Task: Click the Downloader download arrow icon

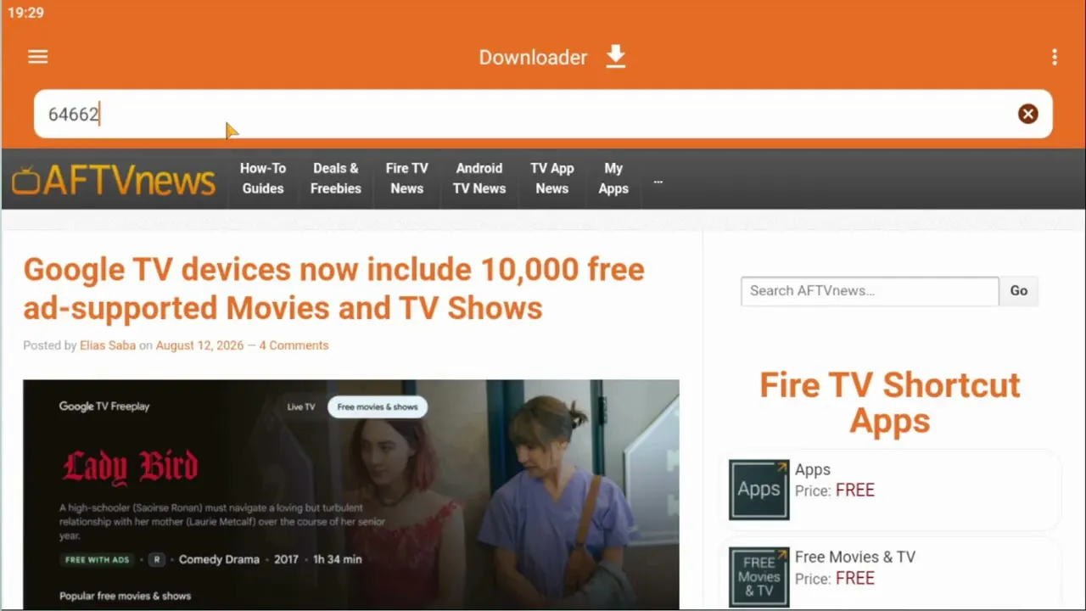Action: coord(616,57)
